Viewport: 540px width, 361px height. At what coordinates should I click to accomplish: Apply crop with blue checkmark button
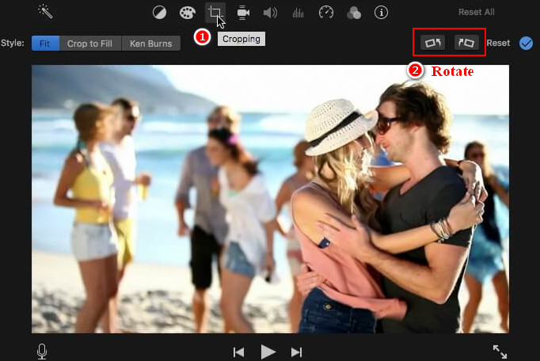[526, 44]
